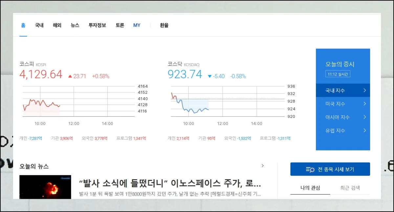Open the 국내 menu tab
Screen dimensions: 394x212
pyautogui.click(x=39, y=25)
